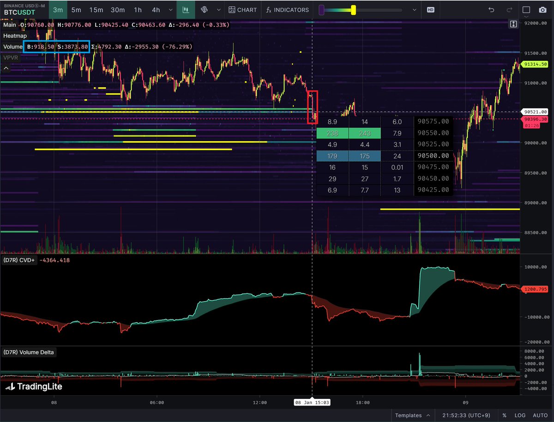Expand the timeframe dropdown chevron
This screenshot has width=554, height=422.
tap(171, 9)
